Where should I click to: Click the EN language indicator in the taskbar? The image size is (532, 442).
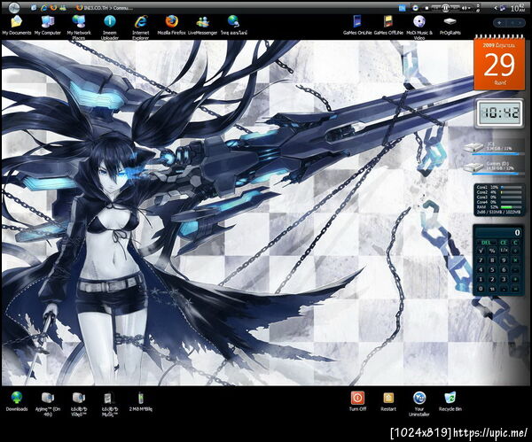point(402,8)
